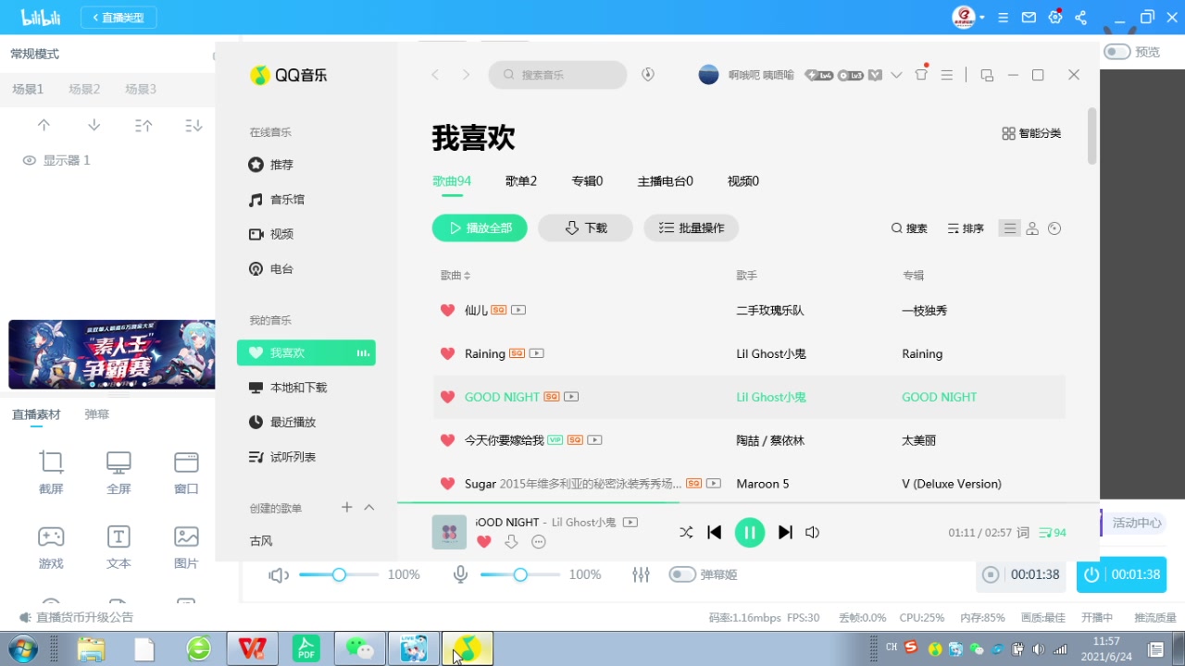Unlike the song 仙儿 with heart
The height and width of the screenshot is (666, 1185).
point(448,311)
